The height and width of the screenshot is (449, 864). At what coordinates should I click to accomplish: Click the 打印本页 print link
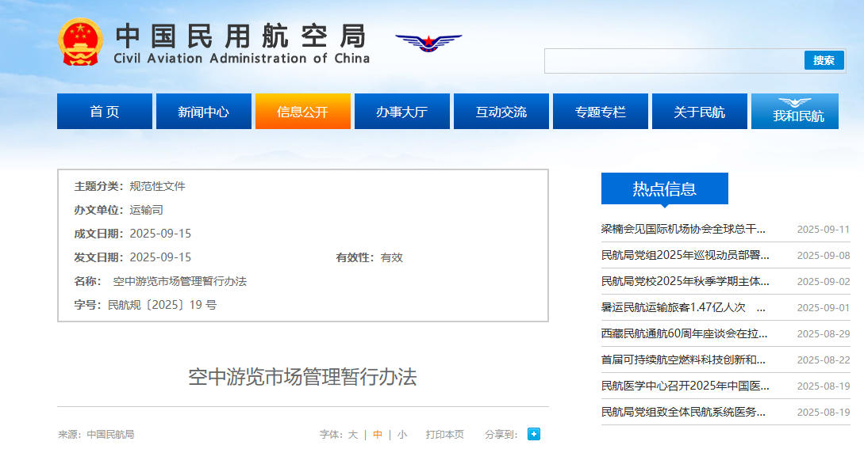pyautogui.click(x=444, y=435)
